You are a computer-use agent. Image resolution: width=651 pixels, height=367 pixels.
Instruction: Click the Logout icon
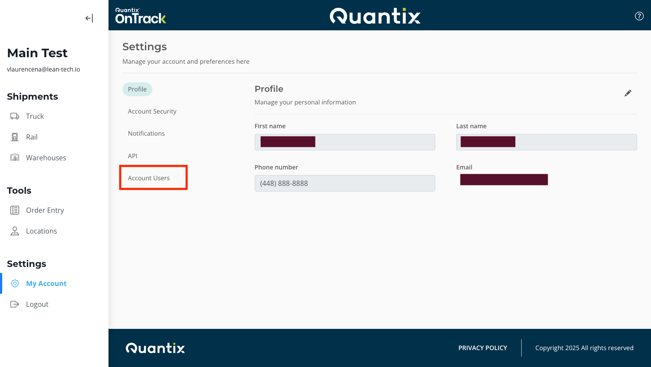[x=14, y=304]
